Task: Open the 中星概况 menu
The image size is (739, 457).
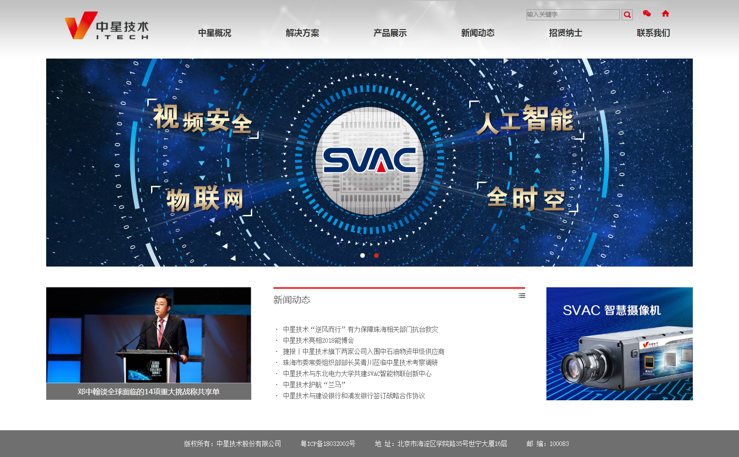Action: click(215, 33)
